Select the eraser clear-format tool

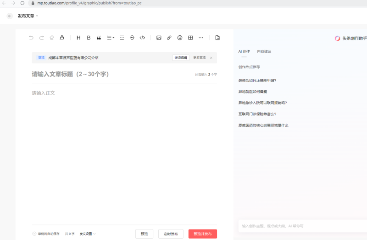[x=52, y=38]
